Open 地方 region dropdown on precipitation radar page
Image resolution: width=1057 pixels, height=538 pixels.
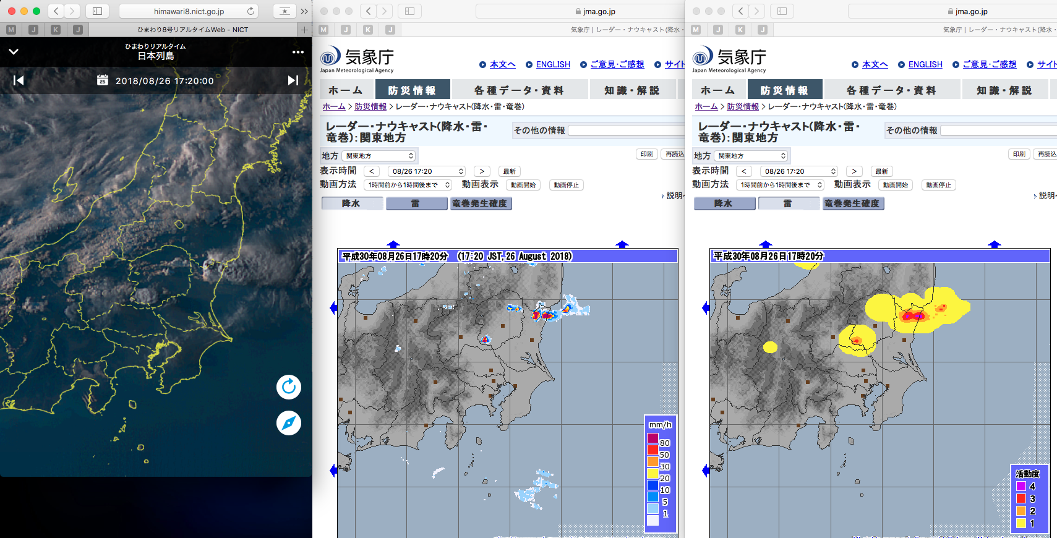(x=379, y=156)
